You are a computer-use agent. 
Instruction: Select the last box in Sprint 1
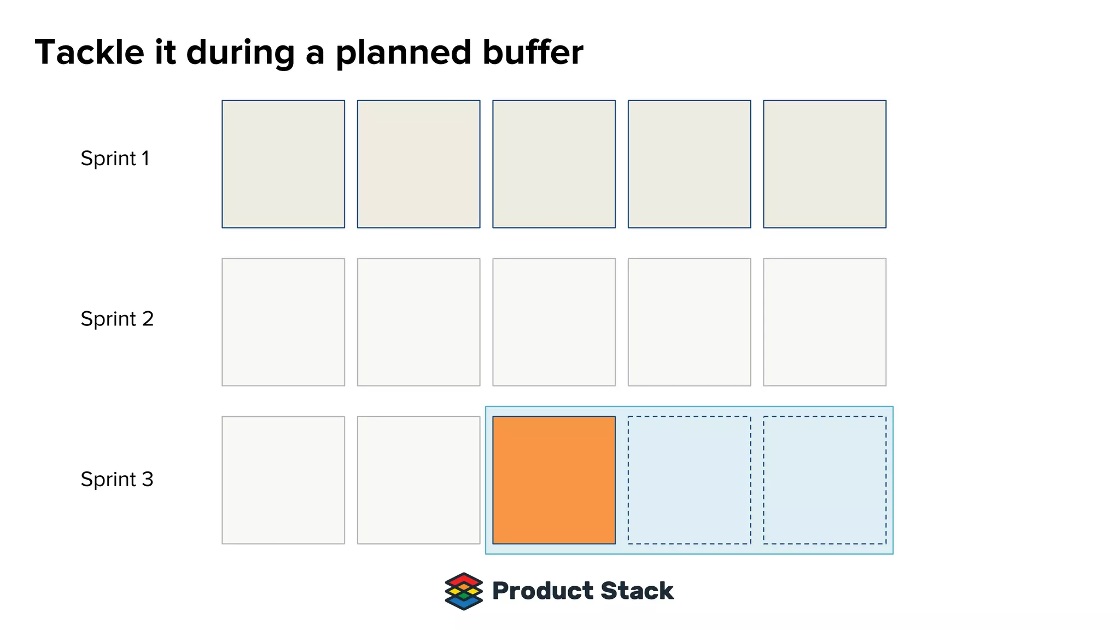(824, 164)
